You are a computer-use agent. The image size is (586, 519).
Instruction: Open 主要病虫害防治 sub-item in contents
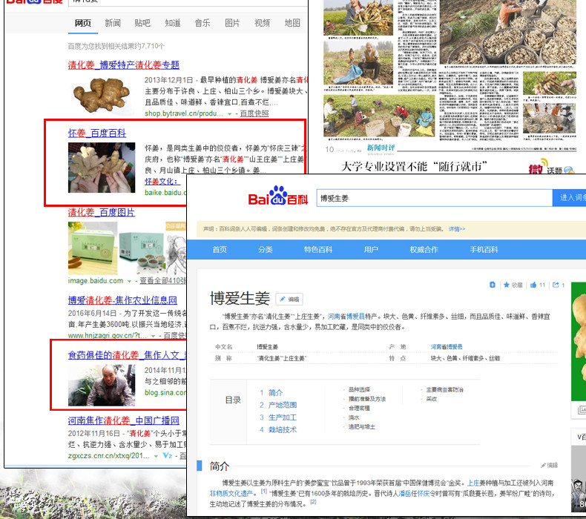[x=445, y=389]
